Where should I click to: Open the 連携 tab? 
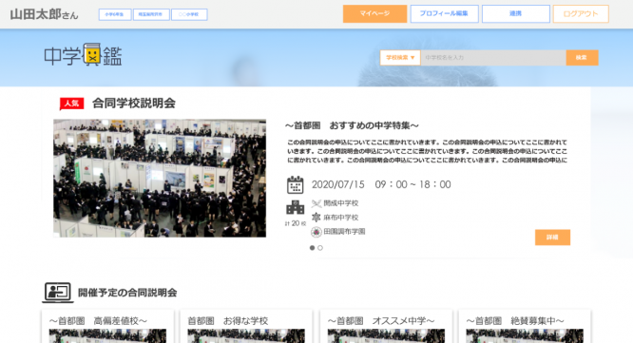(x=516, y=13)
